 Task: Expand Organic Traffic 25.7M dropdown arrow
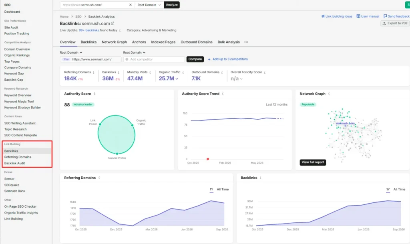point(177,79)
